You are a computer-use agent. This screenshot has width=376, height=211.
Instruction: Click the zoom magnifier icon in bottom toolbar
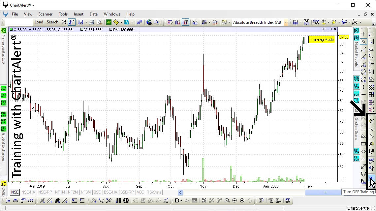pyautogui.click(x=227, y=200)
